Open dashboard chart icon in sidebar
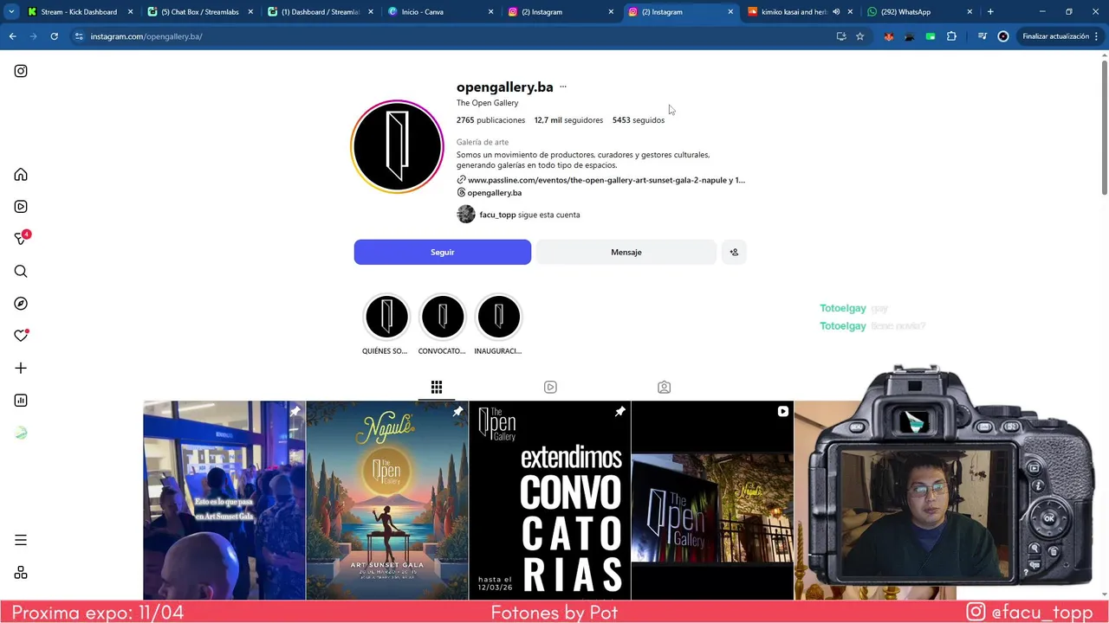 click(21, 401)
